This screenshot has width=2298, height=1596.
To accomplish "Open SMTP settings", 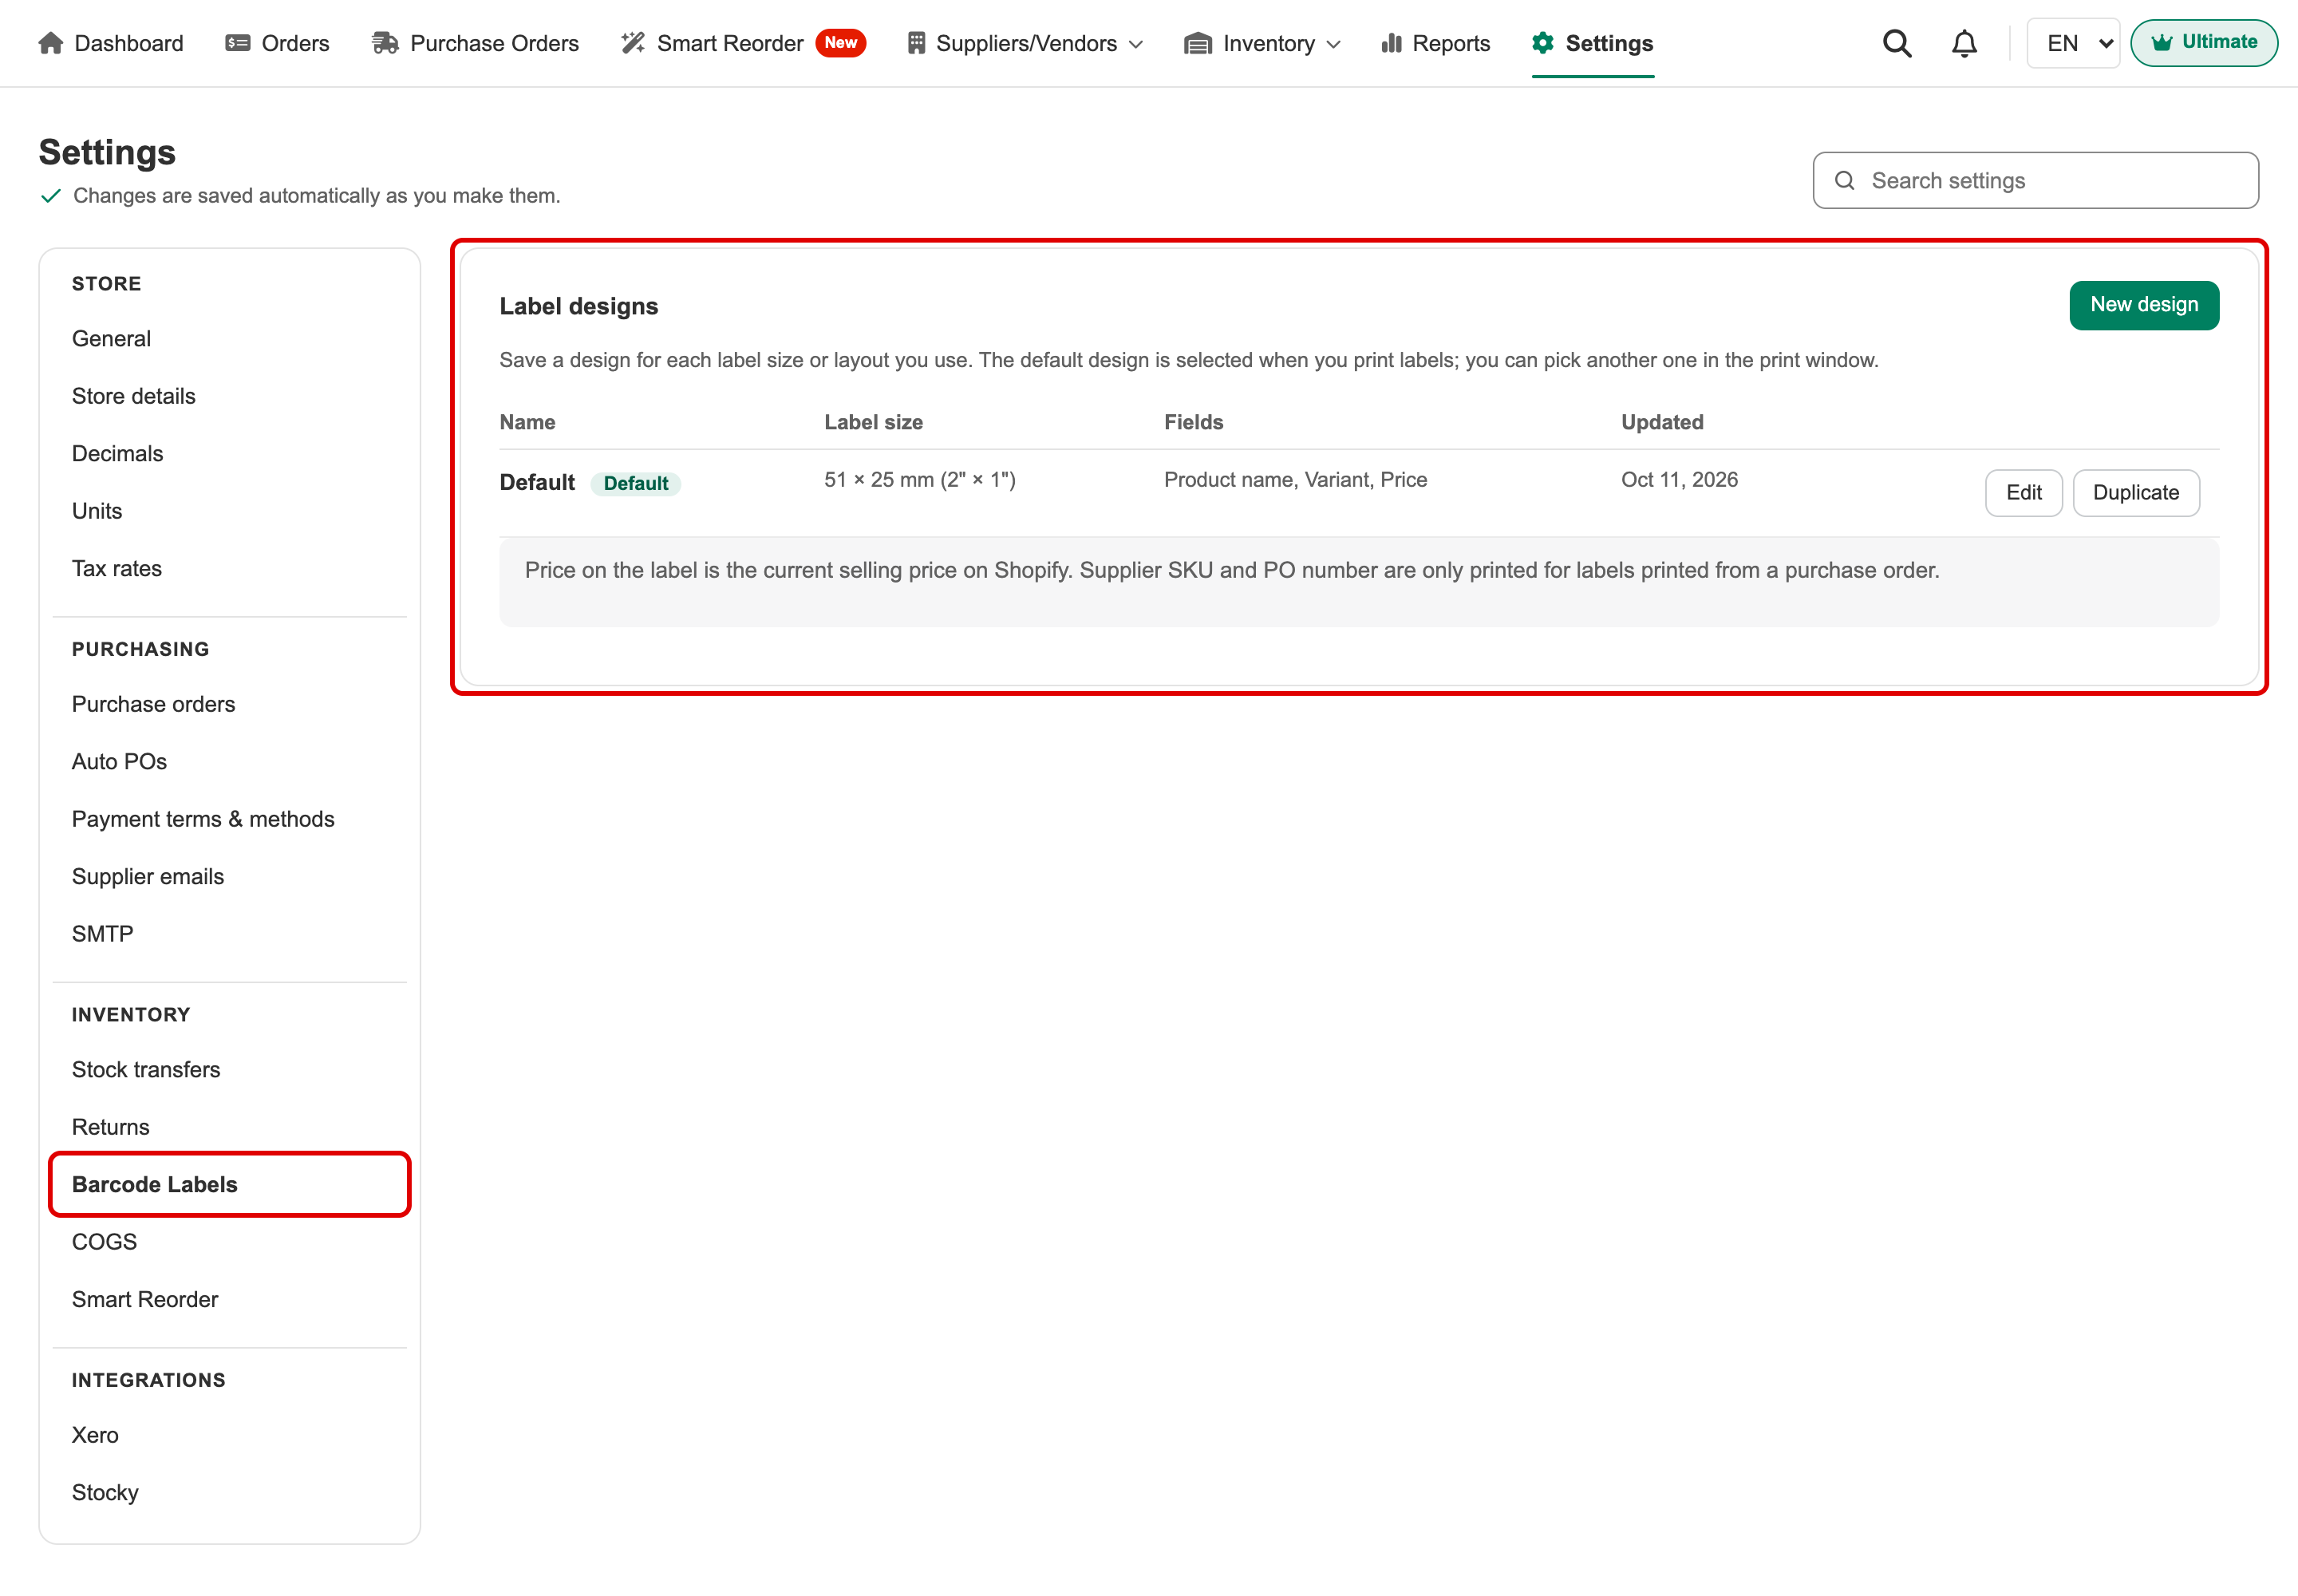I will coord(102,934).
